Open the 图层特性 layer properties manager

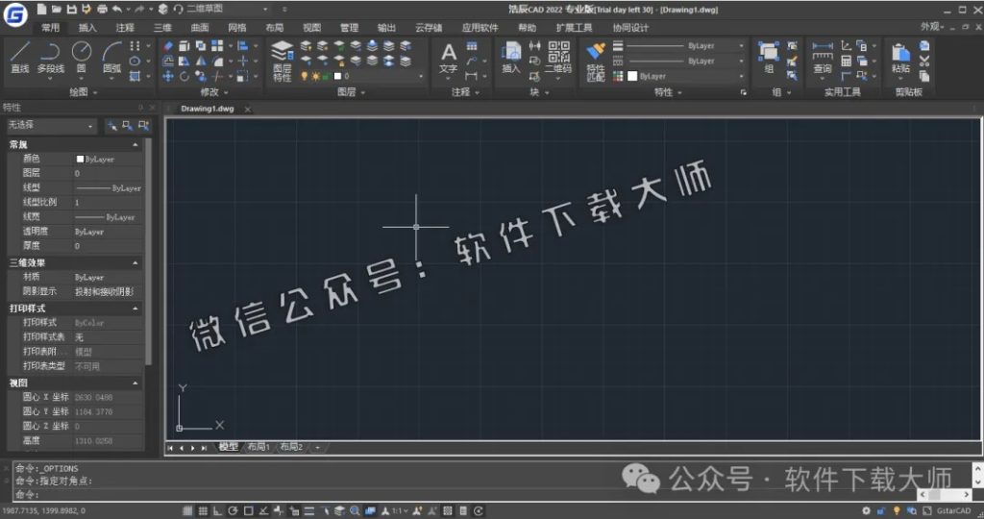click(283, 62)
